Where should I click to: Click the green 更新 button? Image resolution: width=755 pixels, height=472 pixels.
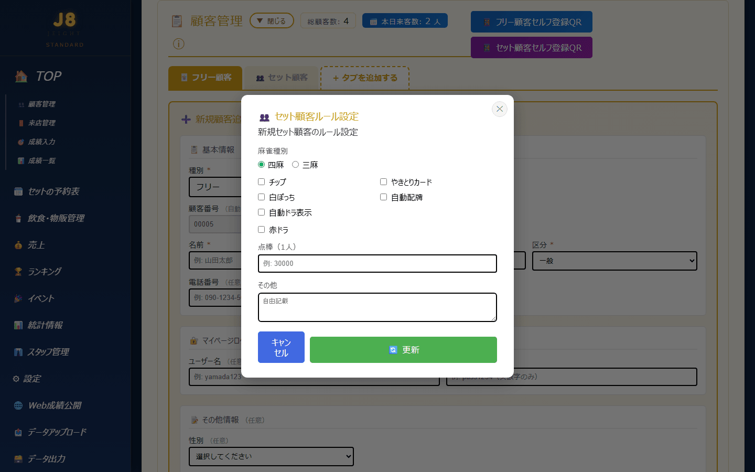click(x=403, y=350)
